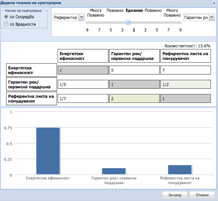Save weights with the Зачувај button
Viewport: 218px width, 201px height.
coord(175,195)
